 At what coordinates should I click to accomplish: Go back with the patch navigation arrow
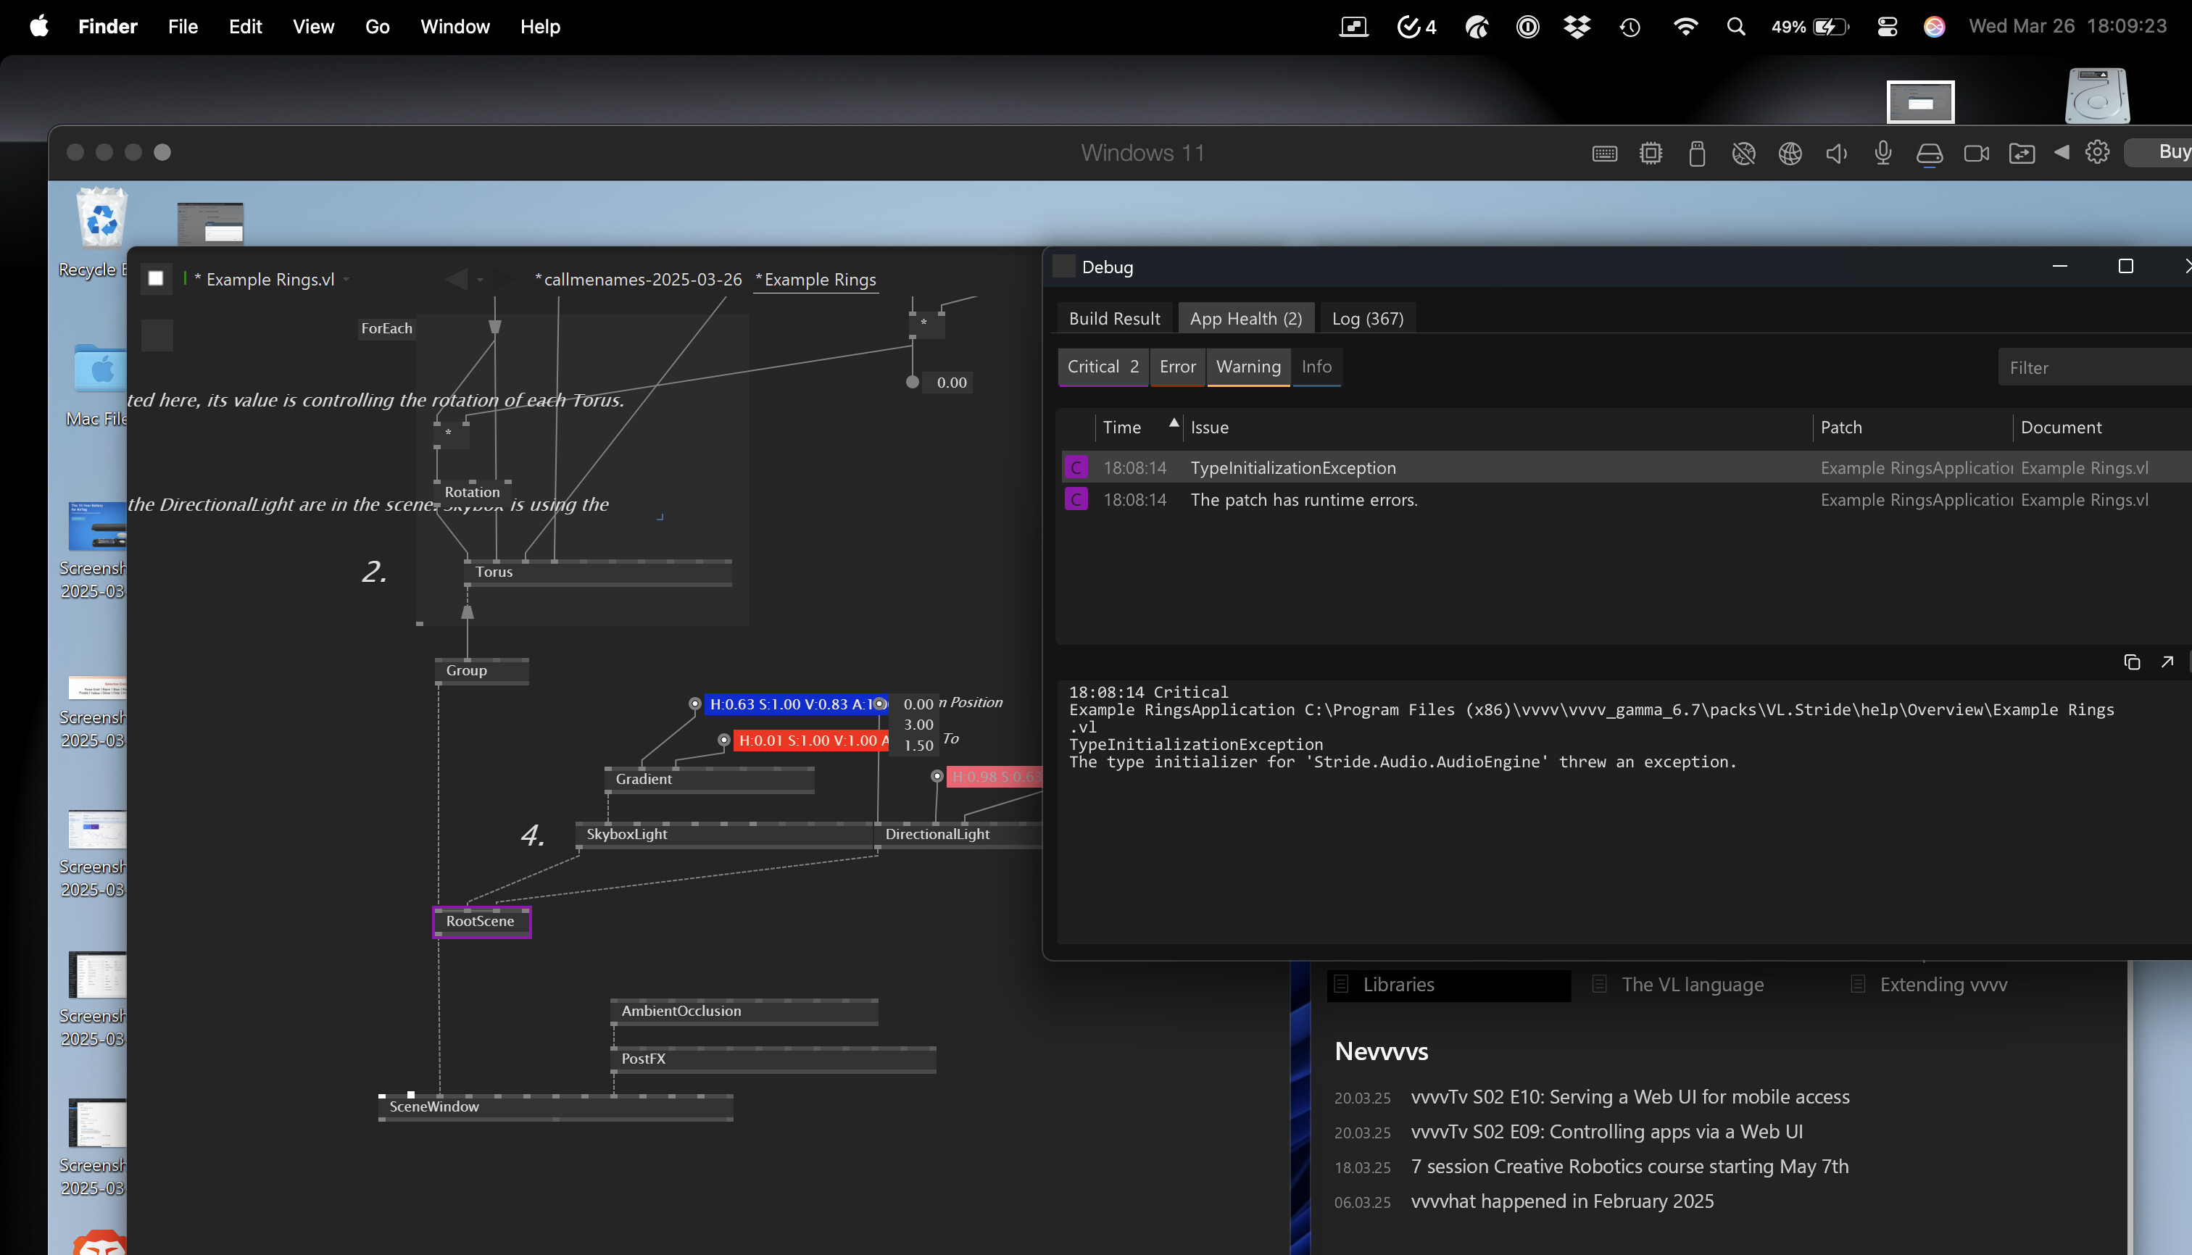tap(456, 278)
